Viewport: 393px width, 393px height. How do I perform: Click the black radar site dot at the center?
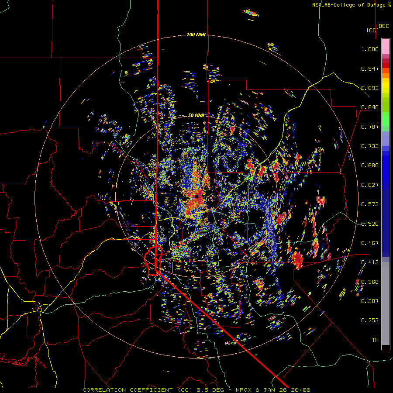pos(197,196)
